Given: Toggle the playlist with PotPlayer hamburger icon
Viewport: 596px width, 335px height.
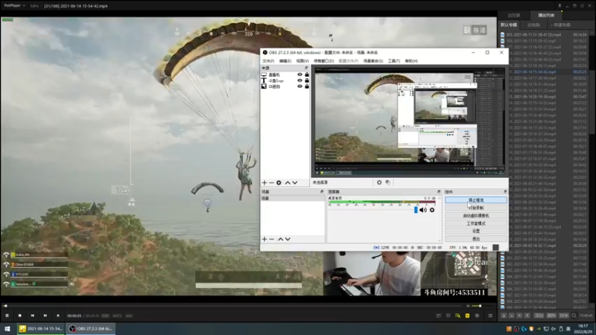Looking at the screenshot, I should coord(490,316).
